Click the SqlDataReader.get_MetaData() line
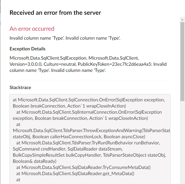 [75, 174]
